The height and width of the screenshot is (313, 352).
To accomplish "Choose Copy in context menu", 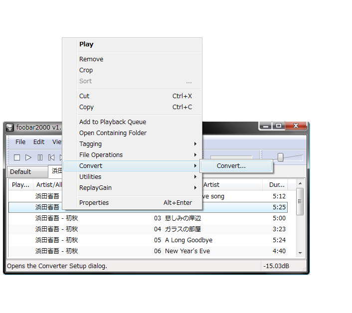I will click(x=132, y=107).
